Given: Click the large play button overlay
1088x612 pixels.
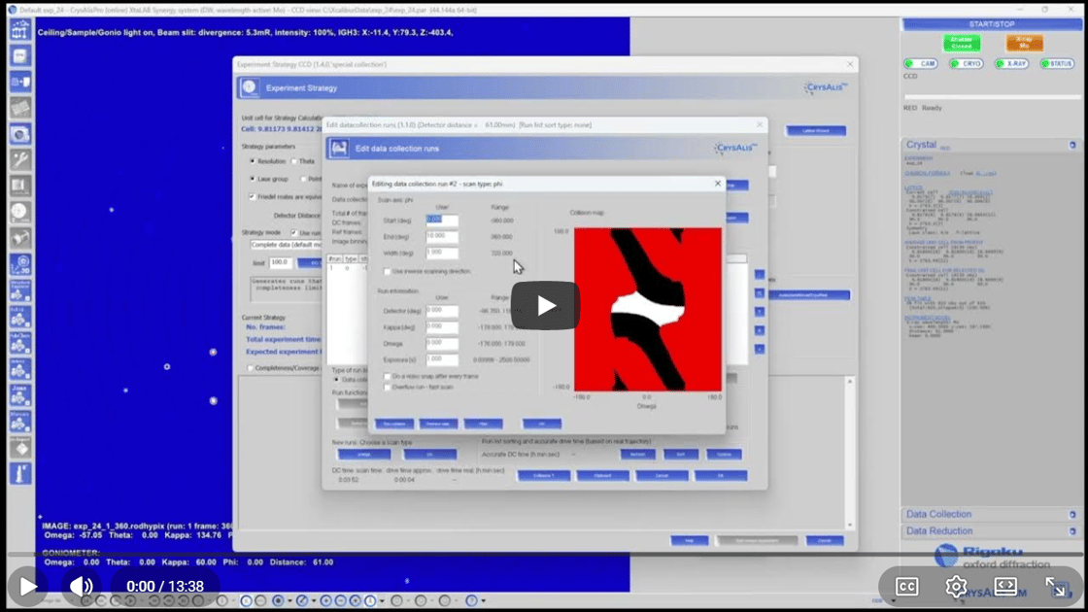Looking at the screenshot, I should click(x=545, y=306).
